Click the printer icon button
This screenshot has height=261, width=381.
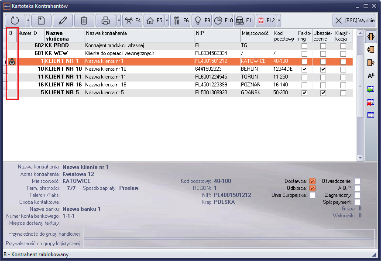tap(106, 20)
